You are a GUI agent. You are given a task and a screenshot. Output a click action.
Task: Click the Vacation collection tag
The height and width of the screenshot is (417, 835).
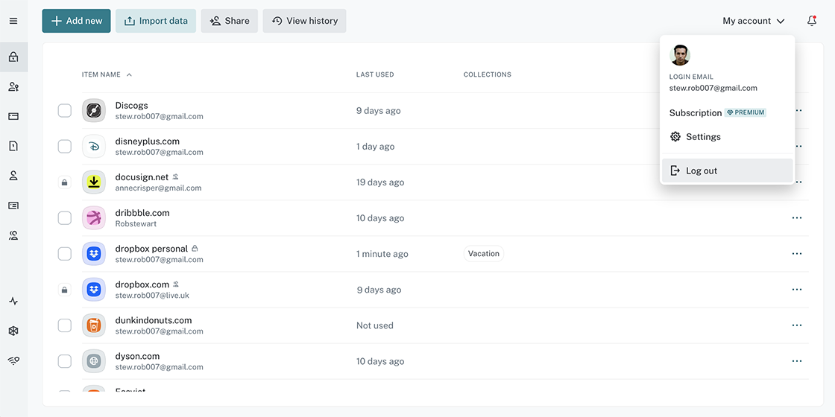pos(484,254)
